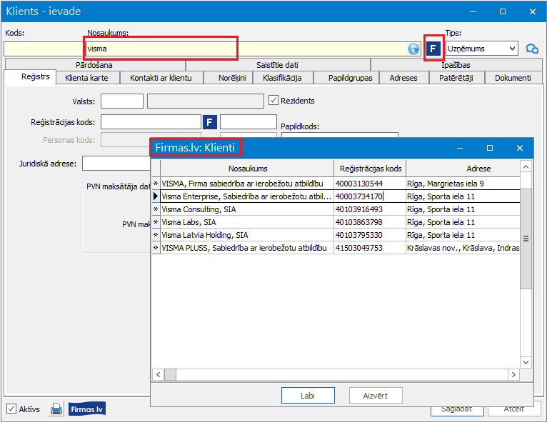
Task: Open the Adreses tab
Action: coord(403,78)
